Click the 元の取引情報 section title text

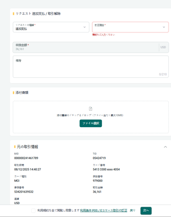pos(28,147)
